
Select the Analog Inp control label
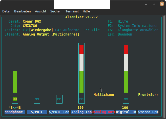tap(81, 112)
